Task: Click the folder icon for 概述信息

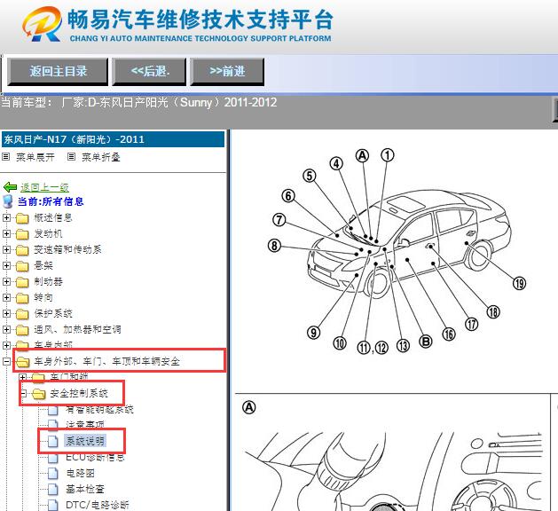Action: click(22, 218)
